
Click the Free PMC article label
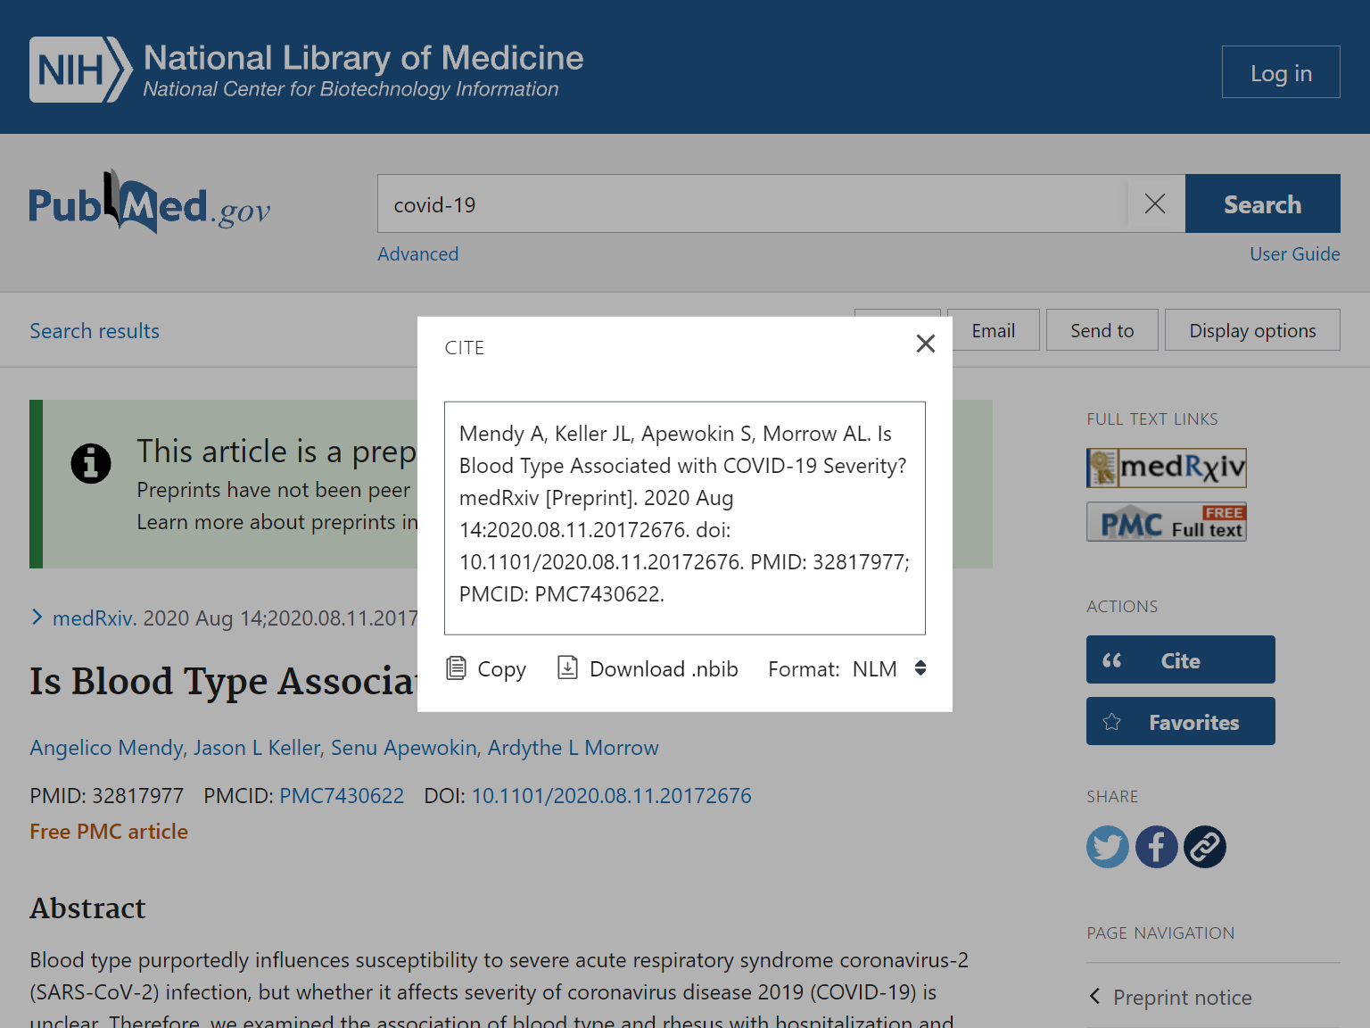tap(109, 832)
